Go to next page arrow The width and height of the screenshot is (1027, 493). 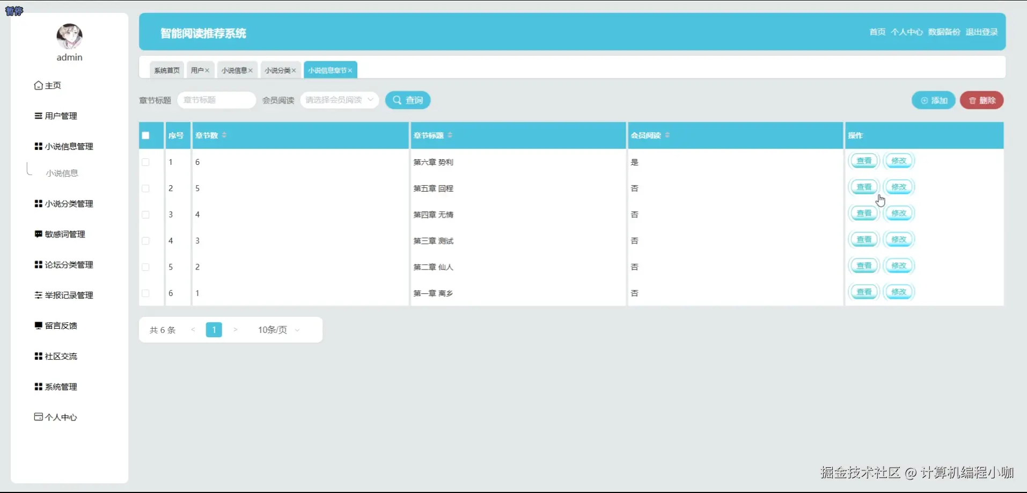click(235, 330)
